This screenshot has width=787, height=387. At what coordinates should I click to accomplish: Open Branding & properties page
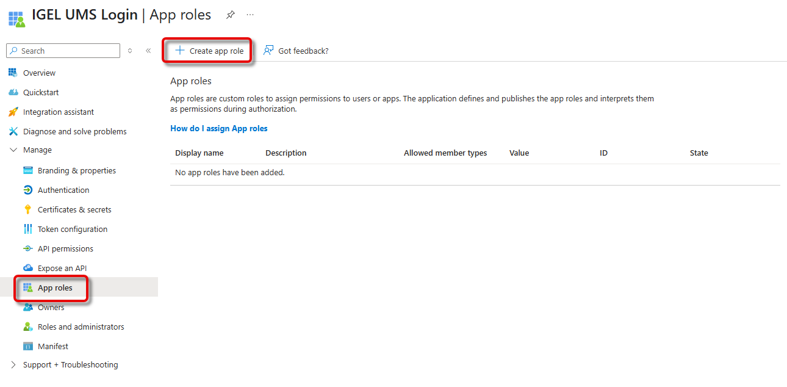[x=76, y=170]
